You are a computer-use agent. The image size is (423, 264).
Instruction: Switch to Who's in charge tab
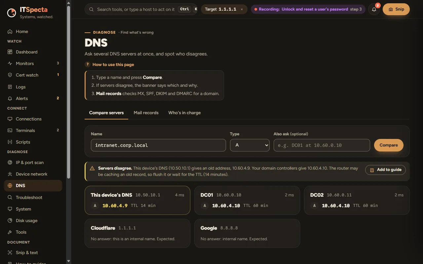pyautogui.click(x=184, y=113)
